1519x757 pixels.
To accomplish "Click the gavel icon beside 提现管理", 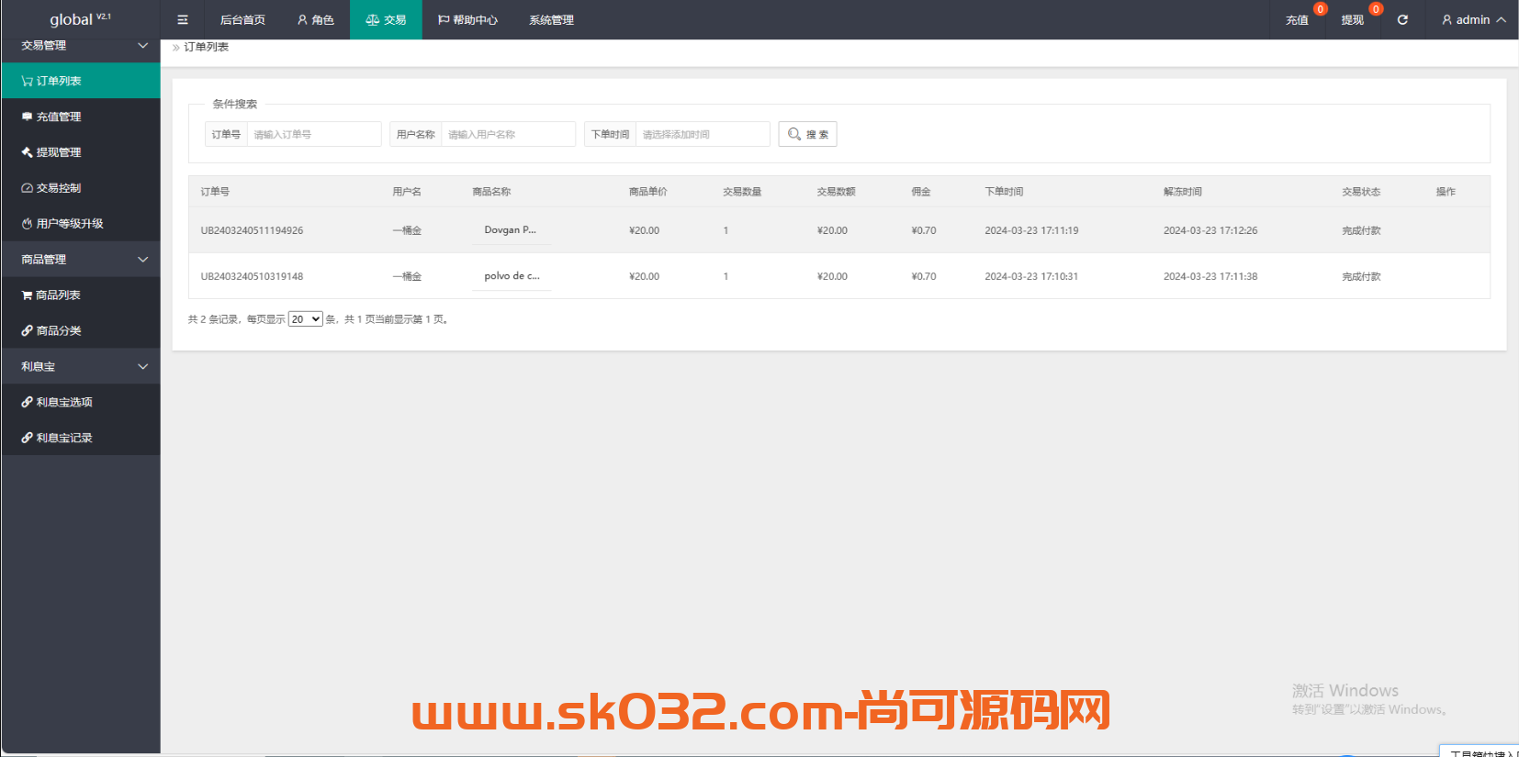I will tap(28, 152).
